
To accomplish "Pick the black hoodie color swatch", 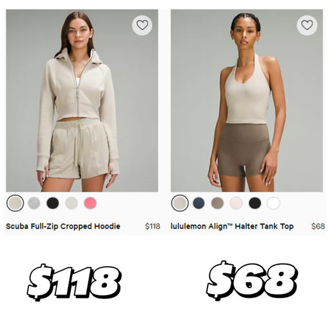I will (53, 203).
